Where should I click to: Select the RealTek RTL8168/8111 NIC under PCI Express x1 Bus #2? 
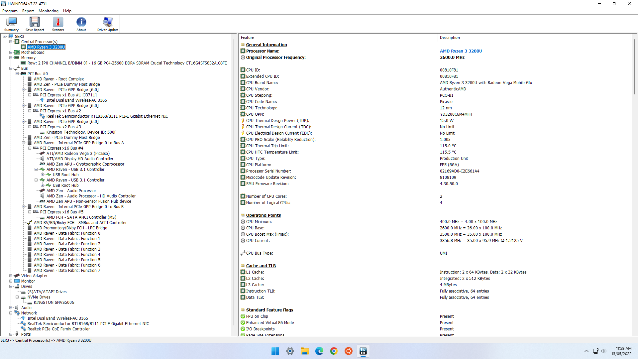pos(107,116)
